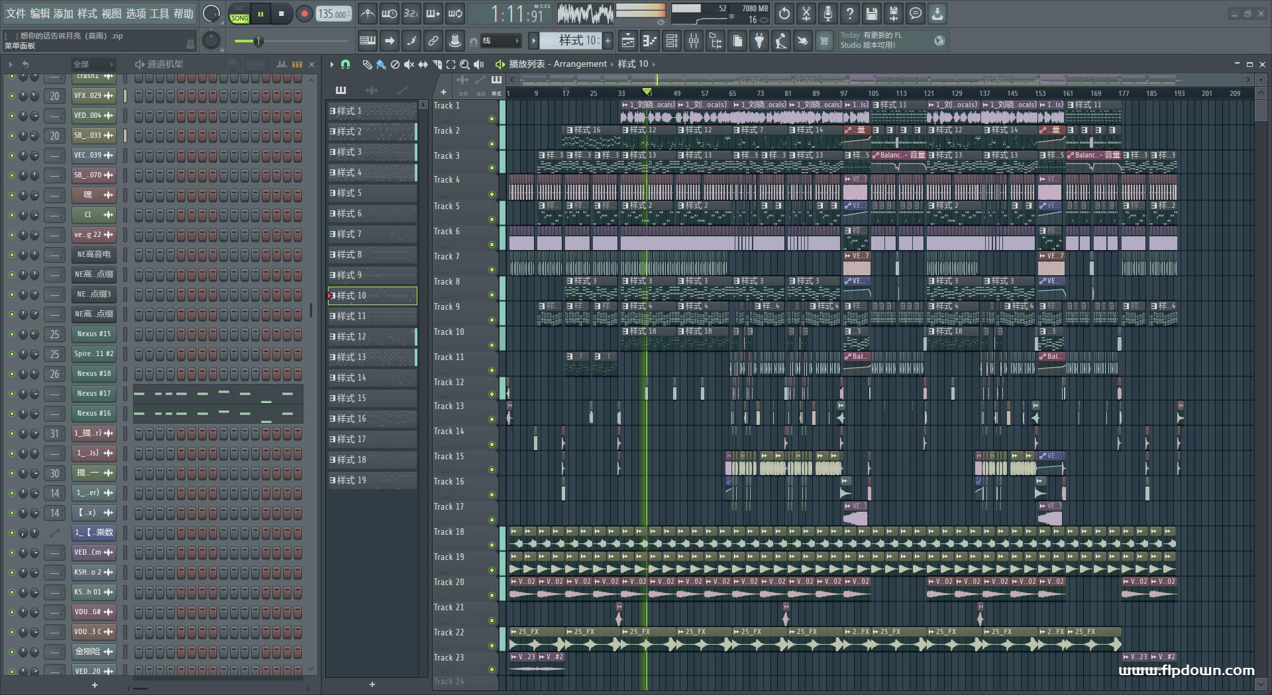Switch between PAT and SONG mode
This screenshot has width=1272, height=695.
(x=239, y=14)
